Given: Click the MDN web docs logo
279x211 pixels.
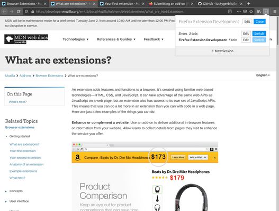Looking at the screenshot, I should coord(26,39).
